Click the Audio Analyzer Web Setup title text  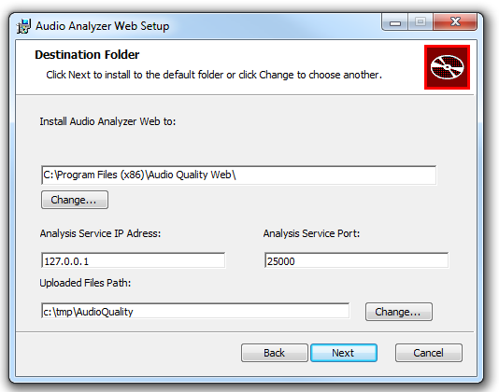[103, 26]
